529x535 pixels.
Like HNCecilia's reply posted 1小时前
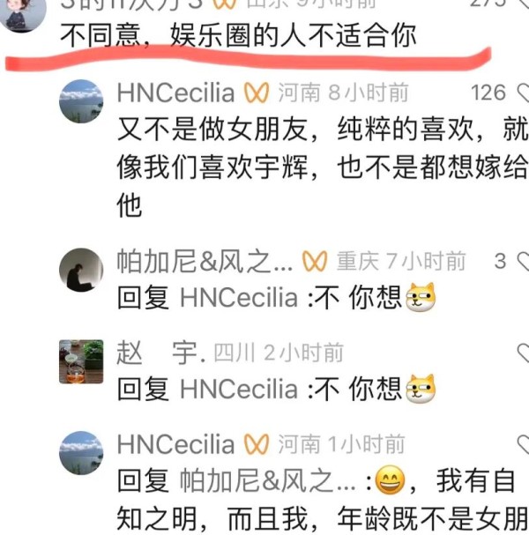tap(523, 444)
